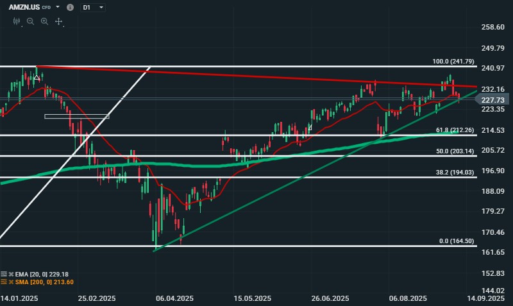Select the crosshair move tool
Screen dimensions: 513x306
tap(58, 21)
